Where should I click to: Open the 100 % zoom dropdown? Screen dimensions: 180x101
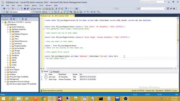[47, 68]
